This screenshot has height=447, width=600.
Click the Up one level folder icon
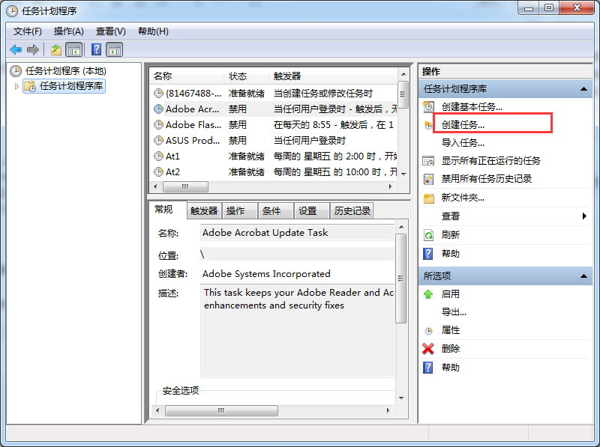56,49
